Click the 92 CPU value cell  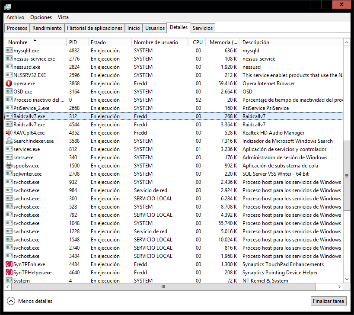pyautogui.click(x=198, y=100)
